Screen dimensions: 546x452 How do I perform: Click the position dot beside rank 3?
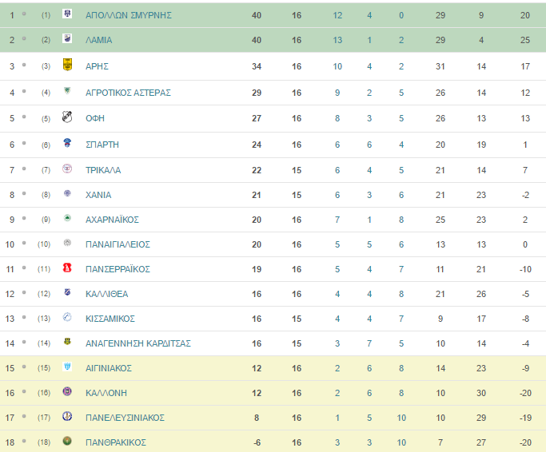click(x=24, y=65)
